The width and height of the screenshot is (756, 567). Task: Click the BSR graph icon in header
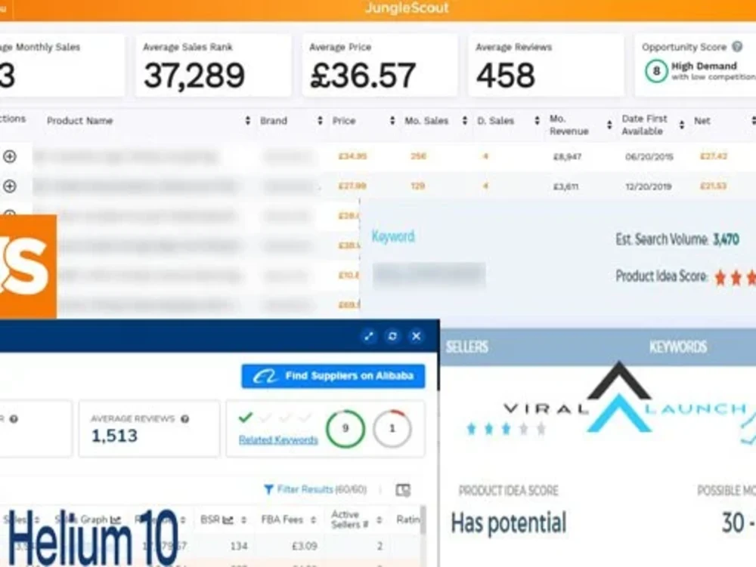click(228, 520)
